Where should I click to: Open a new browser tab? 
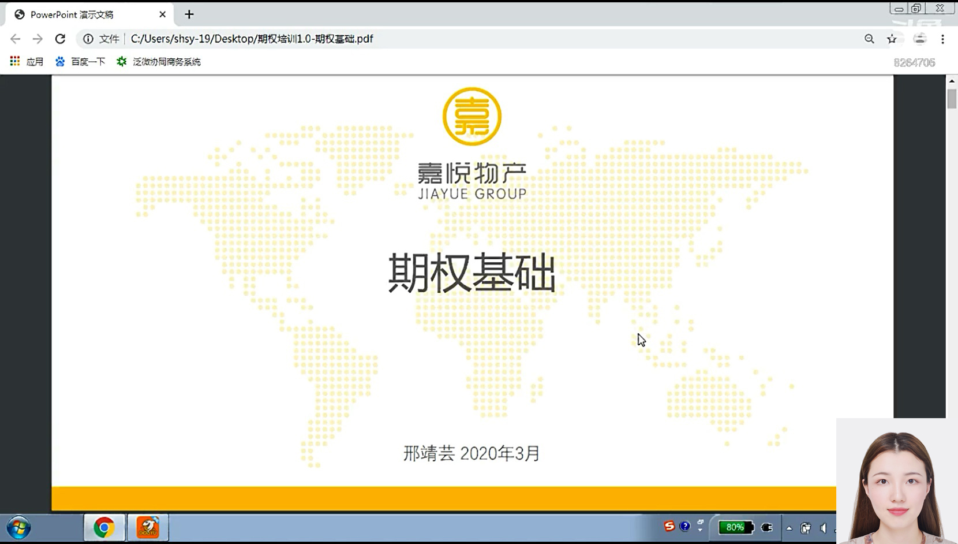click(189, 14)
